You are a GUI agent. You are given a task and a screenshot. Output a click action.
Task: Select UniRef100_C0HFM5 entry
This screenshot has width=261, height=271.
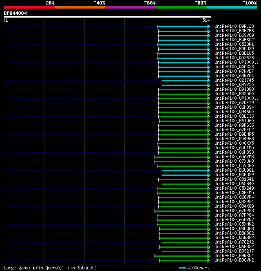pyautogui.click(x=234, y=193)
